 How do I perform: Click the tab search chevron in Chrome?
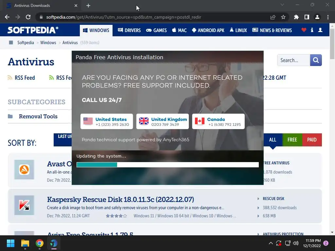click(282, 5)
